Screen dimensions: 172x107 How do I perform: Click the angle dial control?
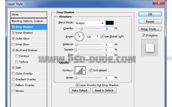(x=79, y=36)
